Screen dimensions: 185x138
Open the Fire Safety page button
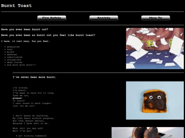click(x=52, y=18)
